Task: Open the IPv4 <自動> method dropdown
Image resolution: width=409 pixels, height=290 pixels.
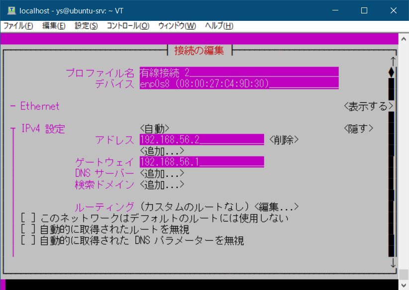Action: point(155,128)
